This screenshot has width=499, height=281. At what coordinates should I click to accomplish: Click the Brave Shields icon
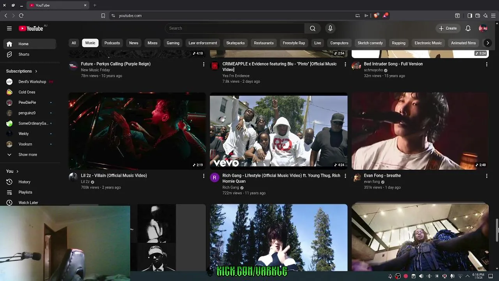click(376, 16)
